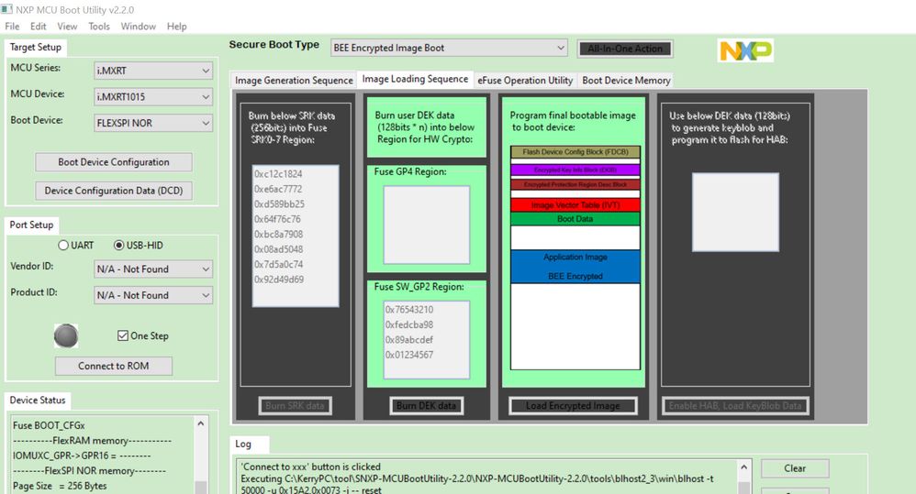
Task: Open the Boot Device dropdown showing FLEXSPI NOR
Action: [153, 123]
